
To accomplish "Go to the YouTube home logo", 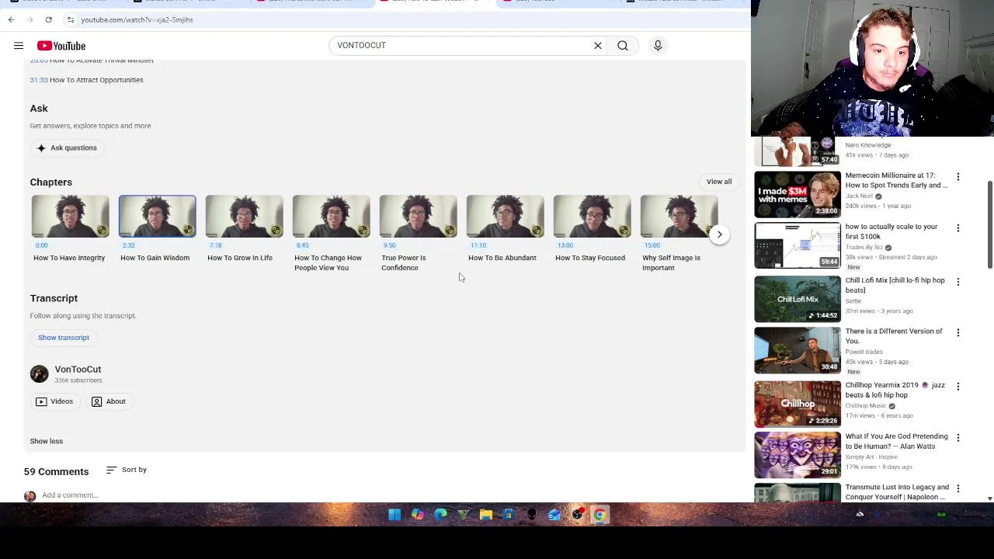I will click(61, 46).
